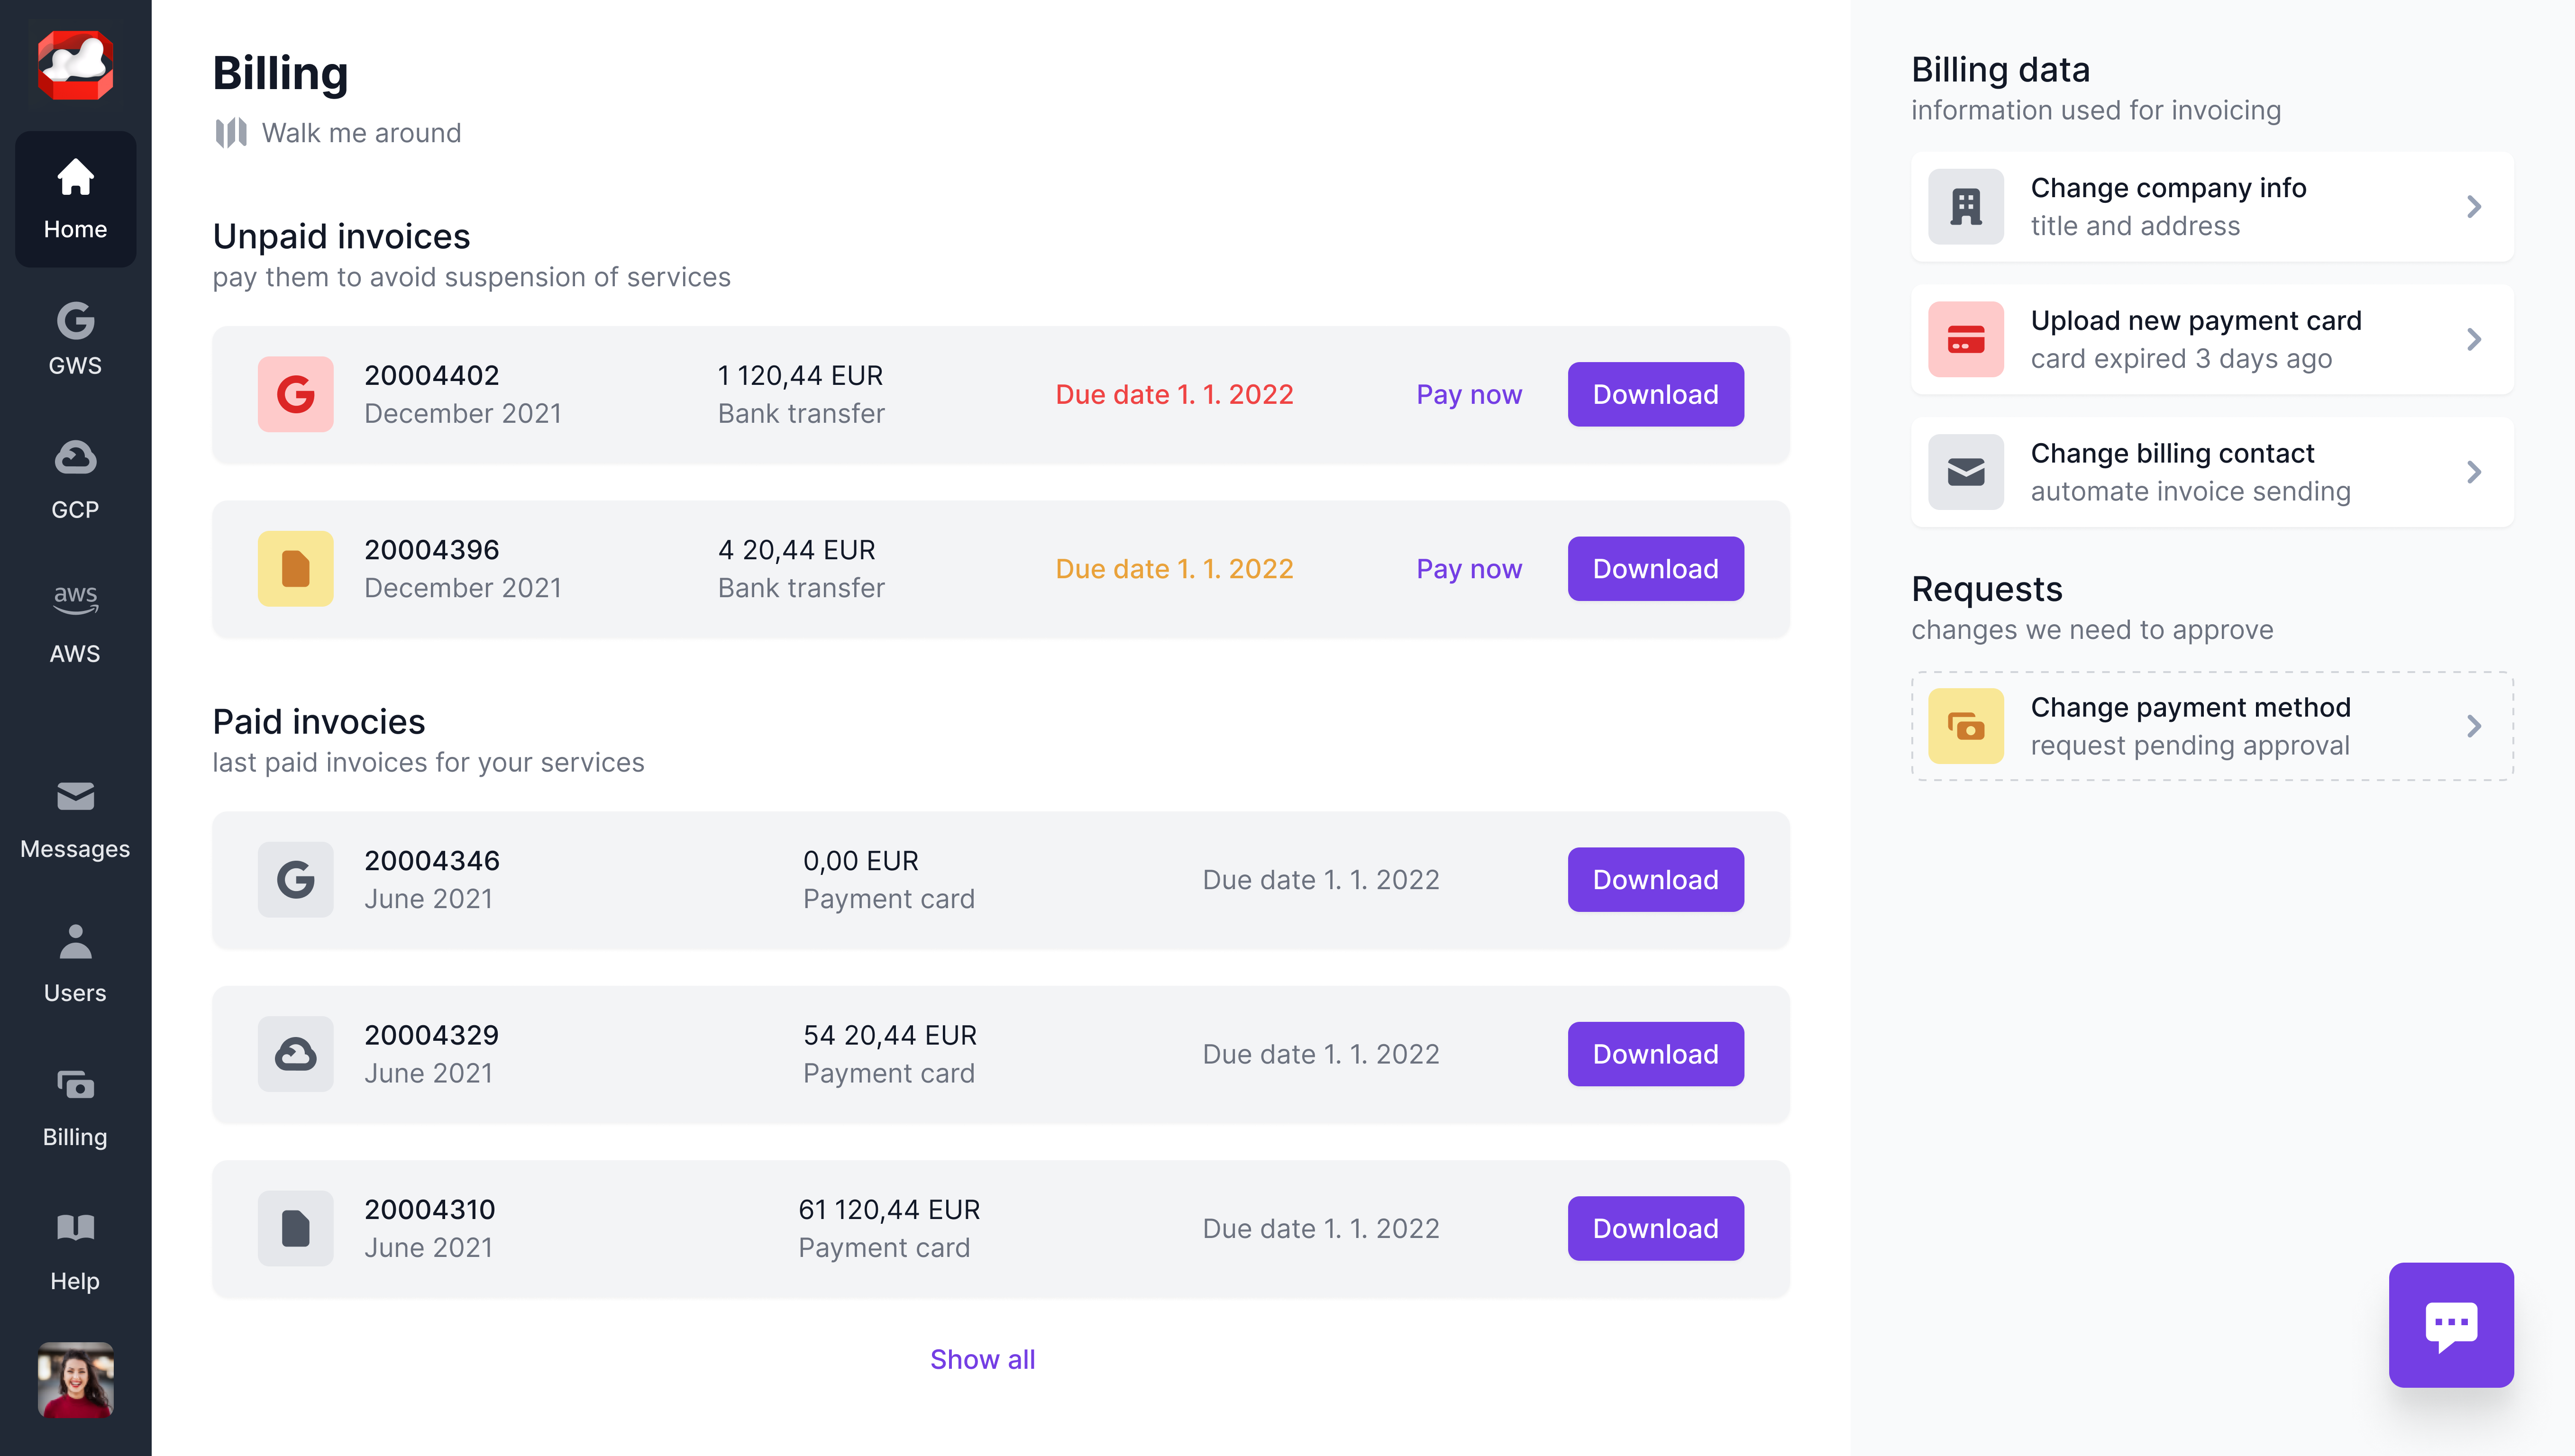Show all paid invoices
This screenshot has width=2575, height=1456.
(982, 1359)
